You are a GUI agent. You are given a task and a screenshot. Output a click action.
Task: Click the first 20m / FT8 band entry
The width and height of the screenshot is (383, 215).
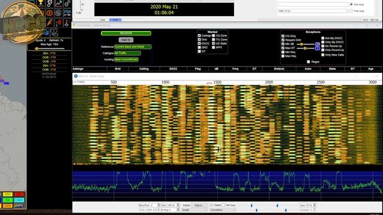(x=49, y=53)
